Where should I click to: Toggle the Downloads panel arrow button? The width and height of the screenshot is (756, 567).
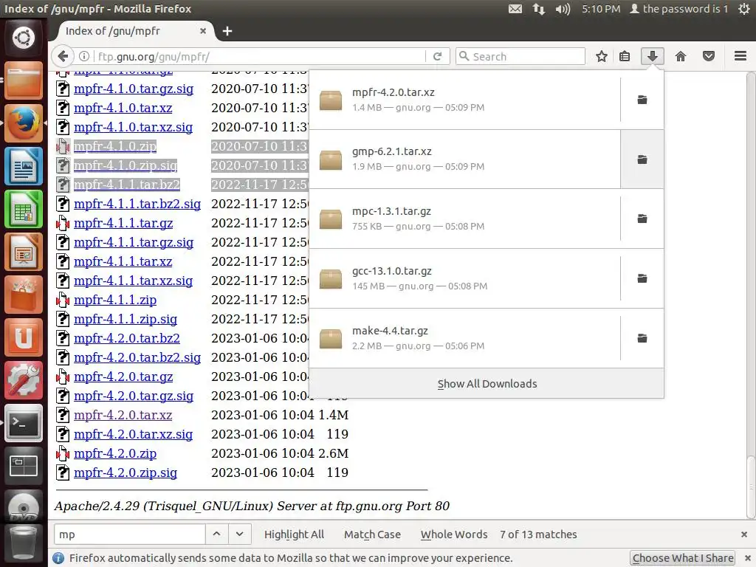[653, 56]
